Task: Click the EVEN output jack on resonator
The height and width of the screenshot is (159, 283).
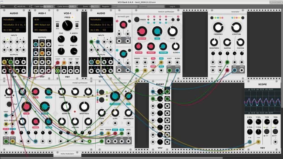Action: coord(242,70)
